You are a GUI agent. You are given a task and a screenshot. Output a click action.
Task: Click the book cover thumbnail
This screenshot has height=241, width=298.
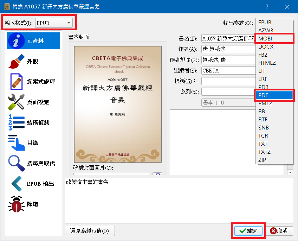[x=118, y=104]
